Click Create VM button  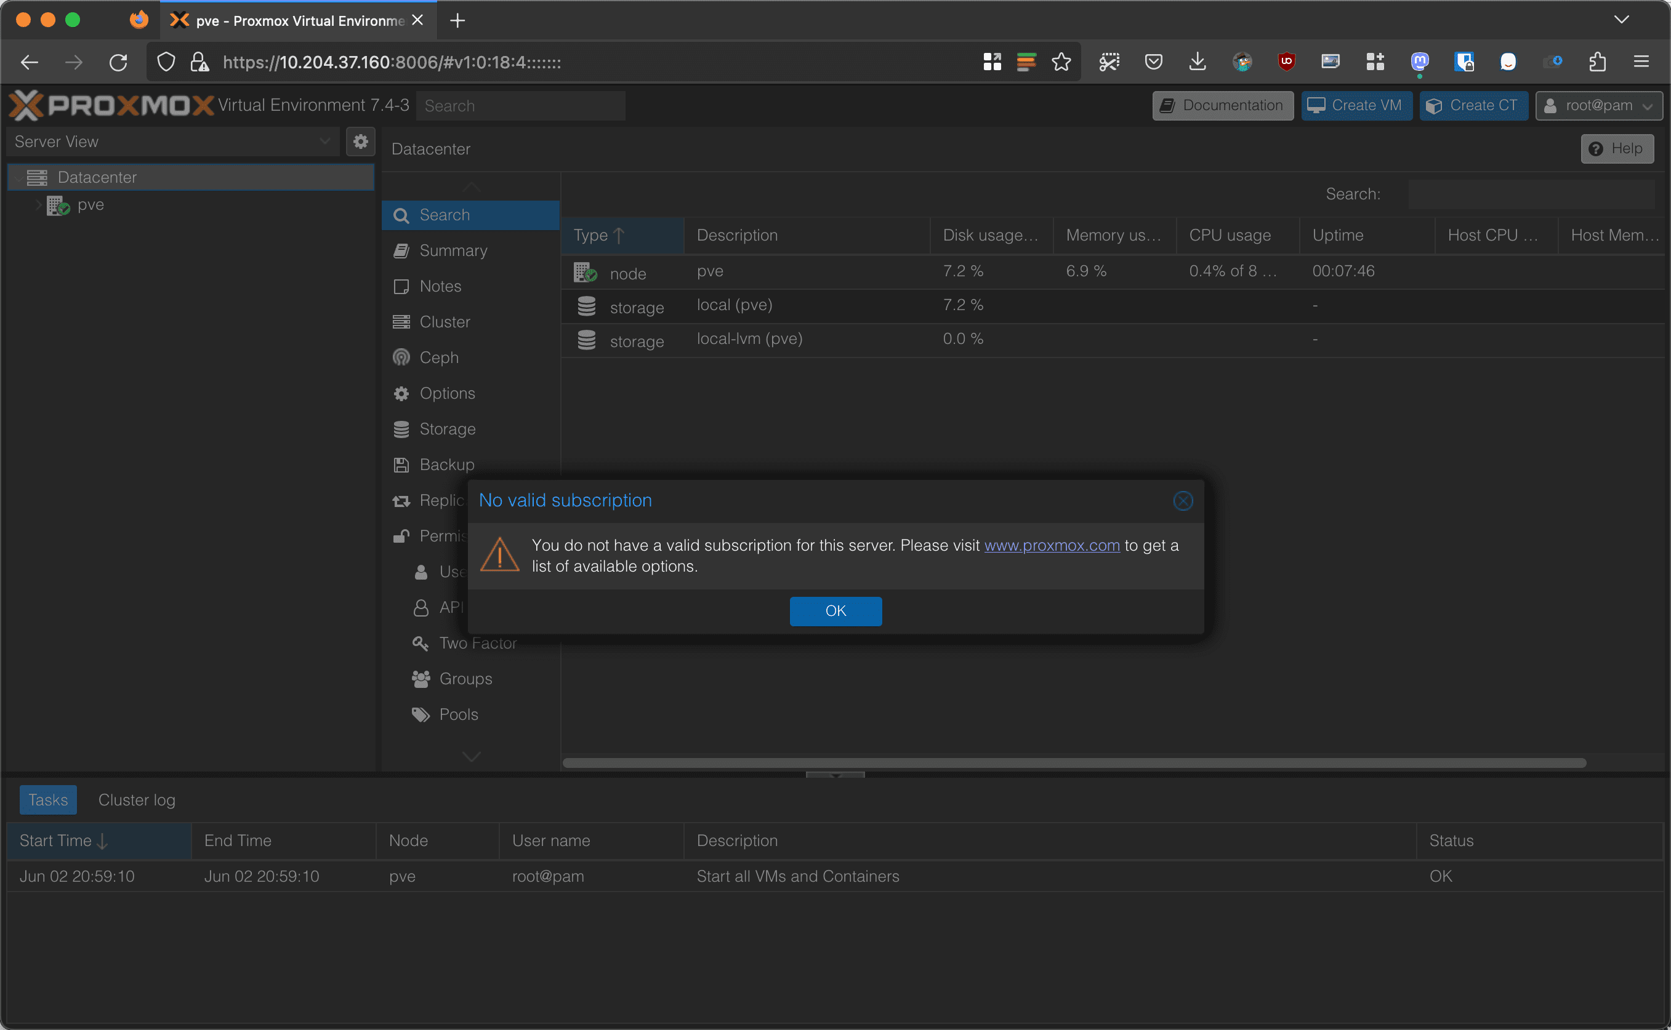tap(1356, 106)
